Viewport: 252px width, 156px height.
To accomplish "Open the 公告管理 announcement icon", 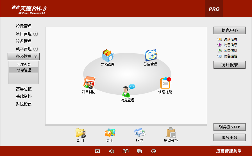I will pyautogui.click(x=150, y=55).
